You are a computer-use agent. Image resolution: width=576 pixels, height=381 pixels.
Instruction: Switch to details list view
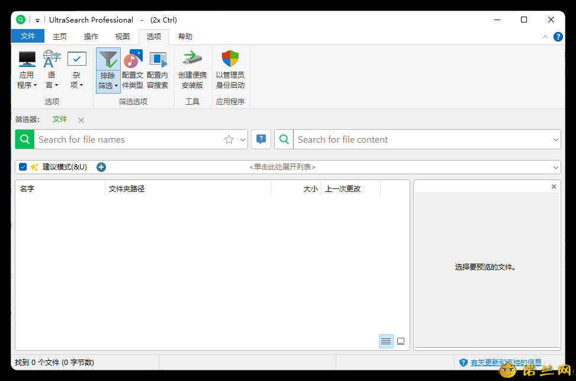tap(386, 341)
